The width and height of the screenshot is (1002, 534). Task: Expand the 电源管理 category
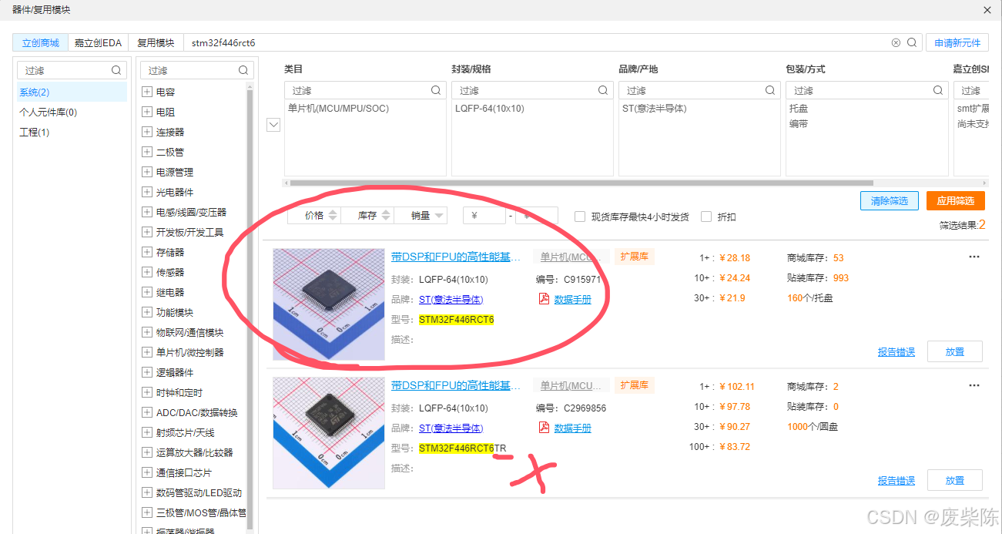(147, 172)
